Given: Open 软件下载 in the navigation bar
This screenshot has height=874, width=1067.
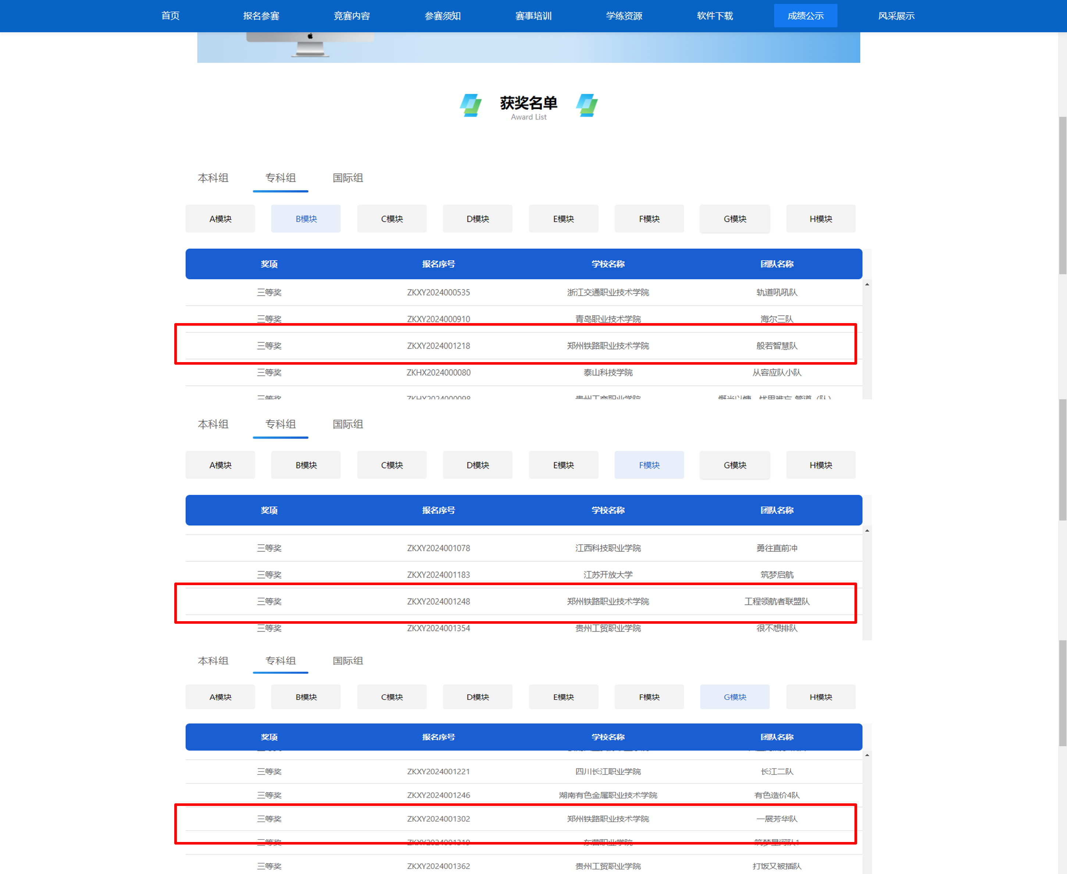Looking at the screenshot, I should [714, 15].
